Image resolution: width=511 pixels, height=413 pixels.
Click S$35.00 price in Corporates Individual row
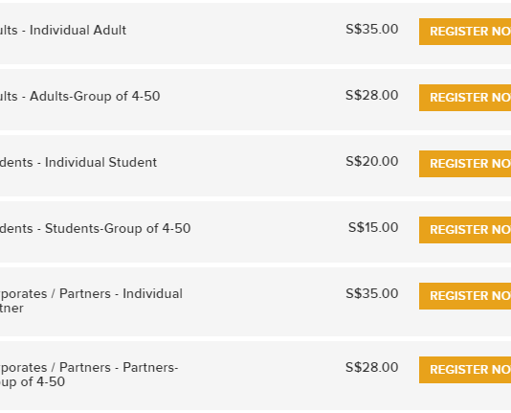[x=372, y=293]
